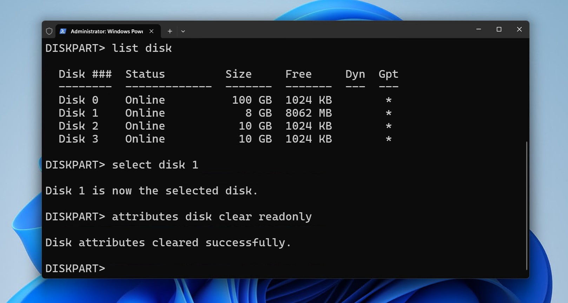Click the 'select disk 1' command text
Screen dimensions: 568x303
pos(155,165)
